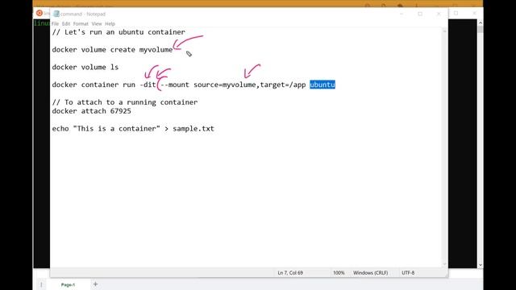Click the text '--mount' in run command
Image resolution: width=516 pixels, height=290 pixels.
coord(175,85)
